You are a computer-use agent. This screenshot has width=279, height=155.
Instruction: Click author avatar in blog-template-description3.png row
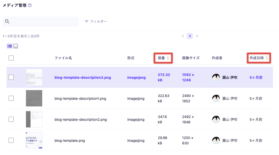(x=216, y=77)
